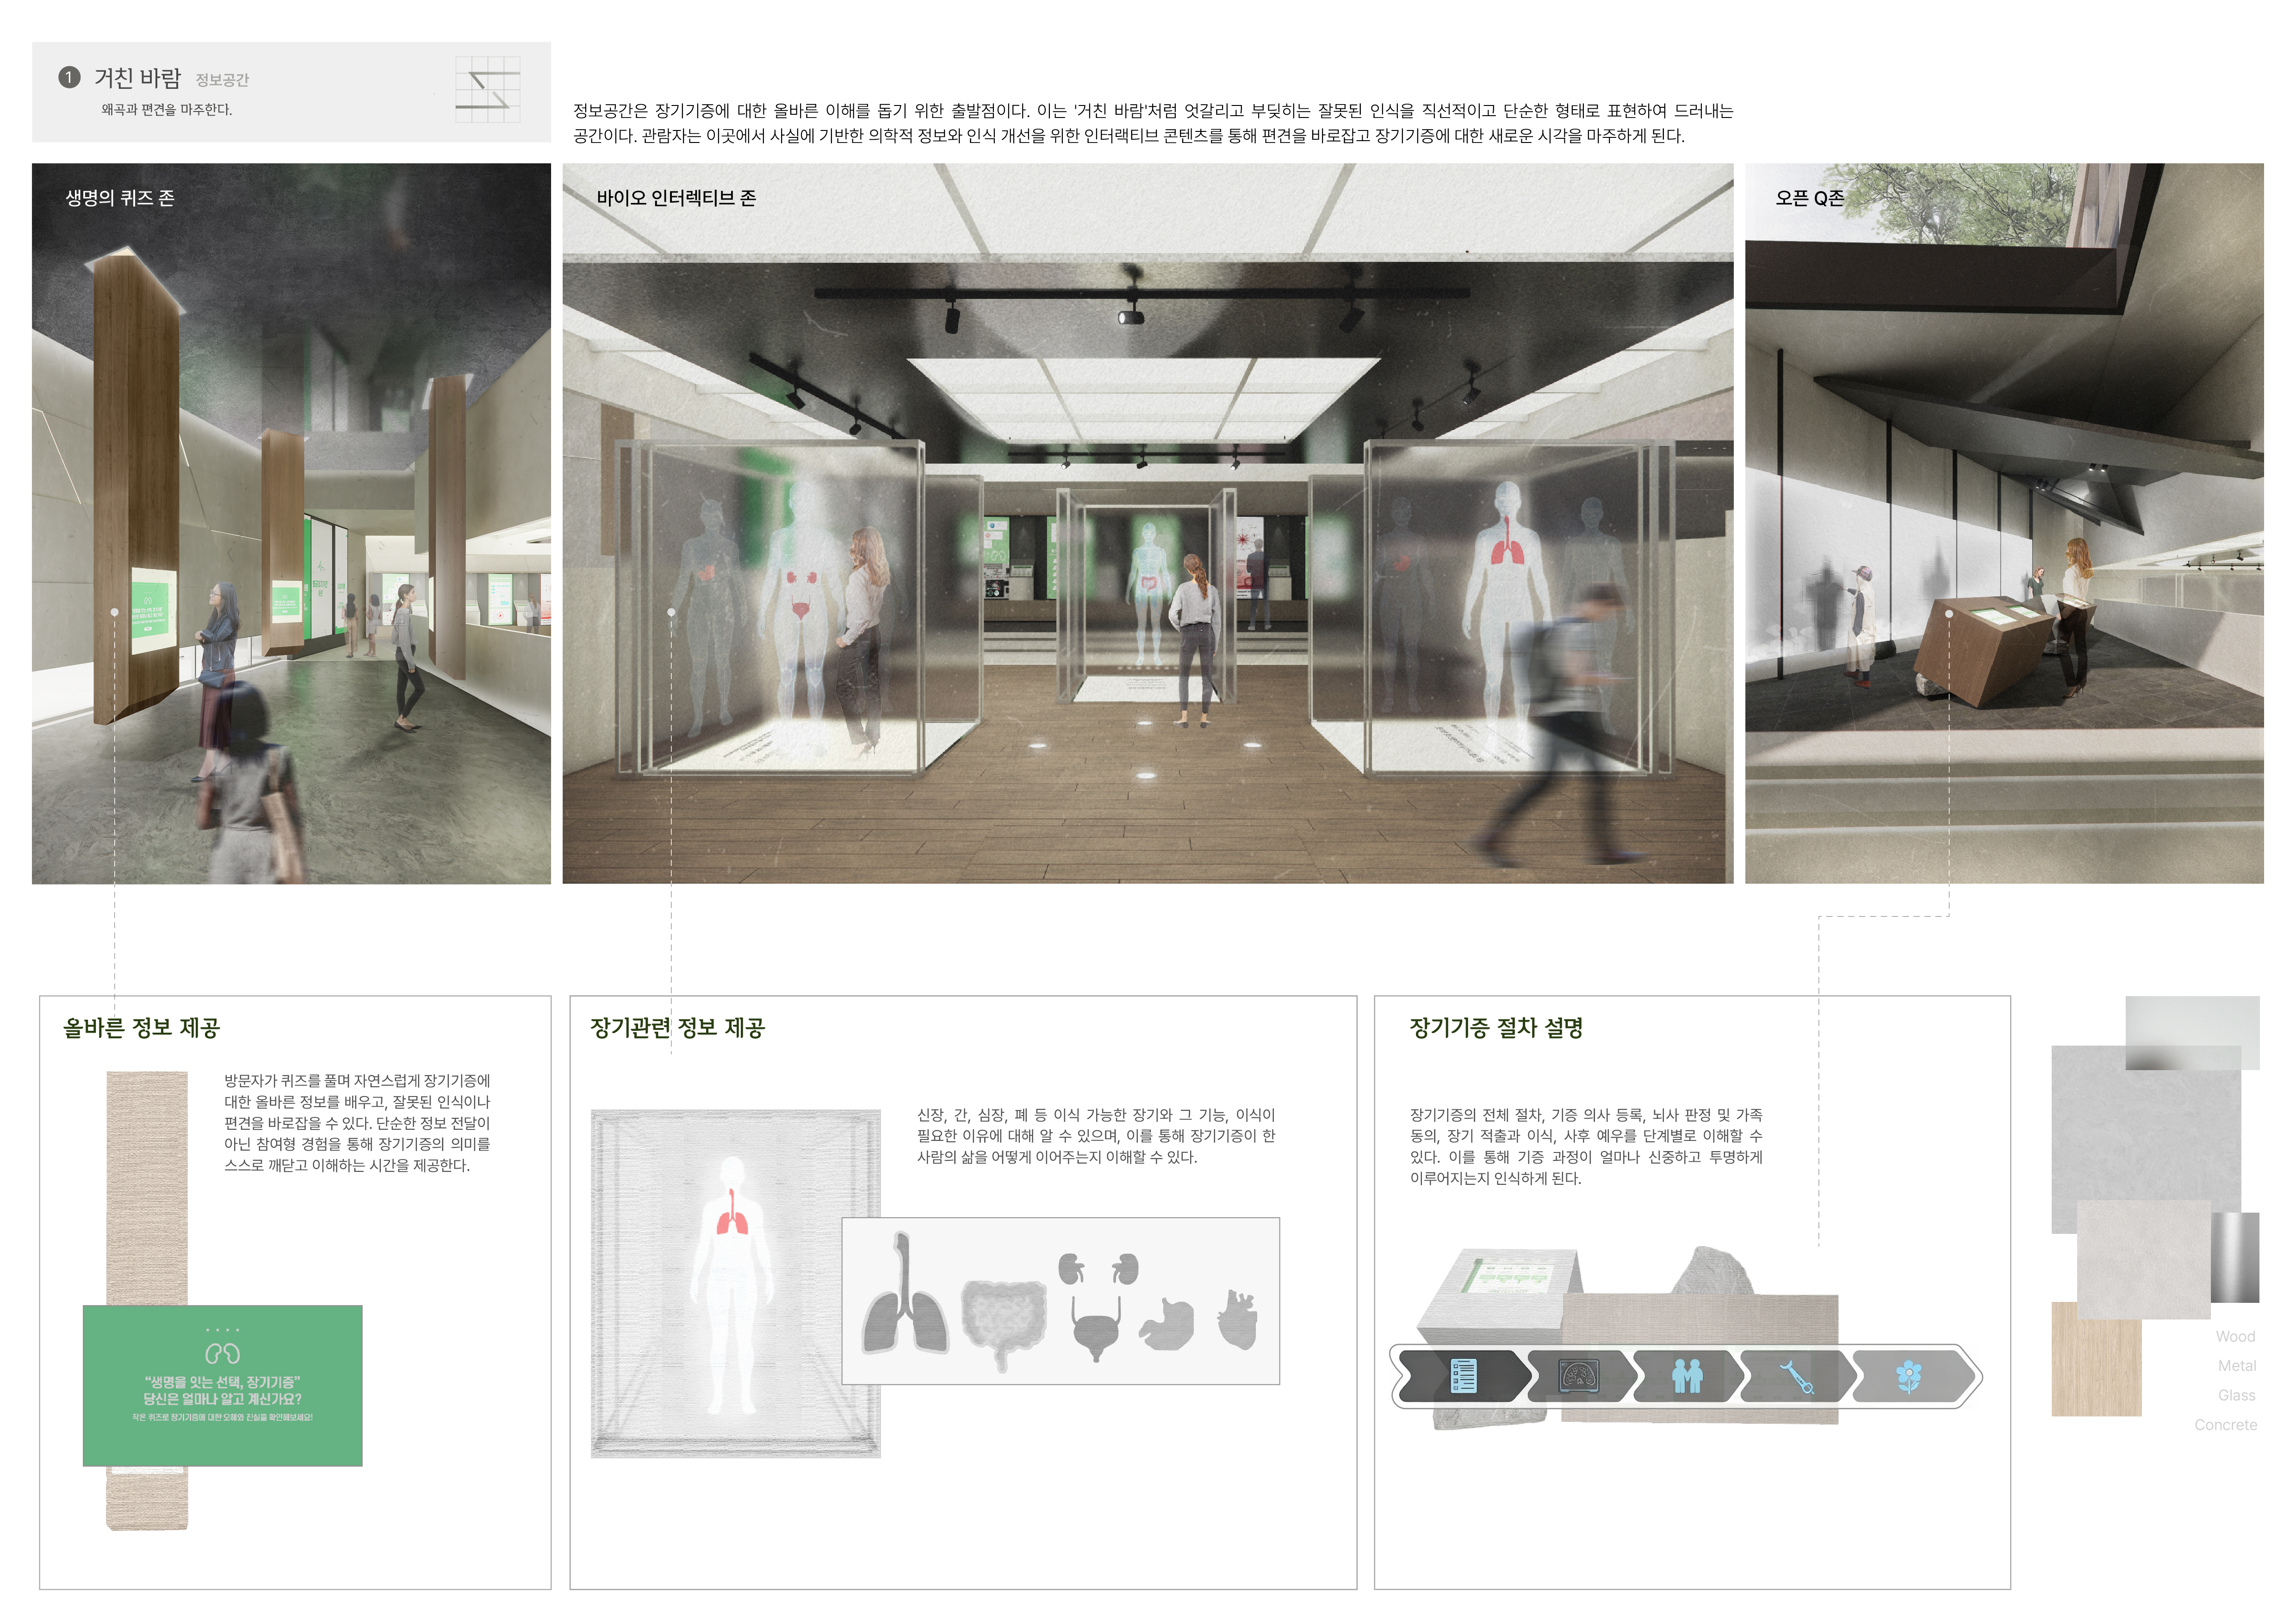
Task: Click the brain scan icon in process bar
Action: [1579, 1376]
